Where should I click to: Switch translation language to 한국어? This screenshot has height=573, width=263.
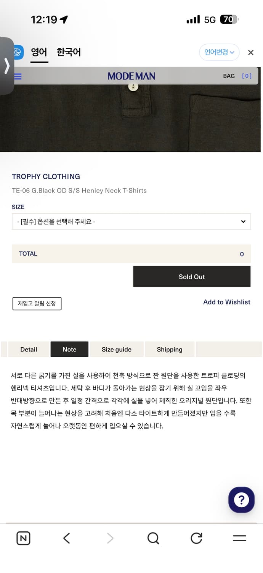click(x=68, y=52)
